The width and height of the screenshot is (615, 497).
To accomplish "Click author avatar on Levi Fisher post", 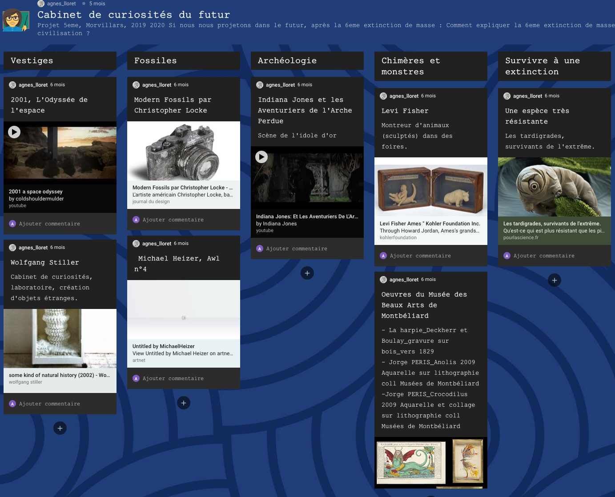I will (x=383, y=96).
